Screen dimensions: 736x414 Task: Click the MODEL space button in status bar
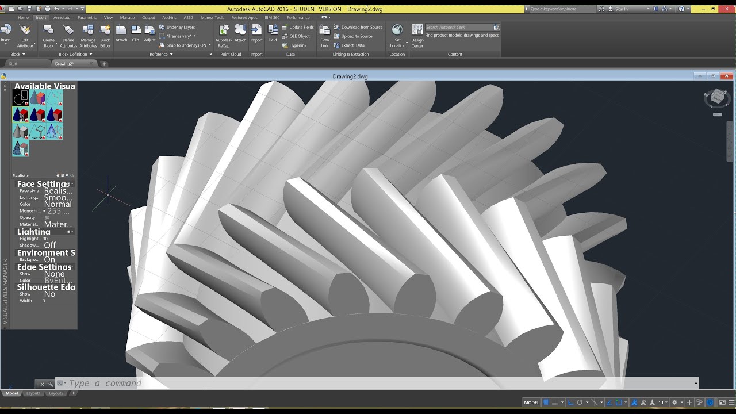(x=532, y=402)
